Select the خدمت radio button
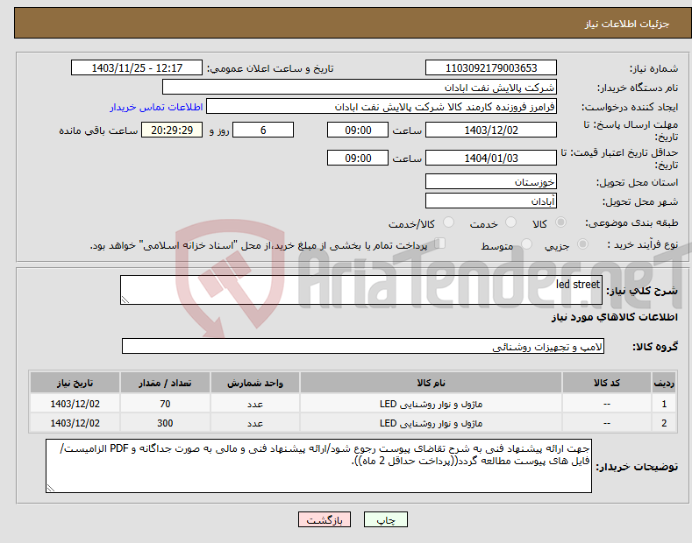The image size is (692, 543). coord(510,222)
